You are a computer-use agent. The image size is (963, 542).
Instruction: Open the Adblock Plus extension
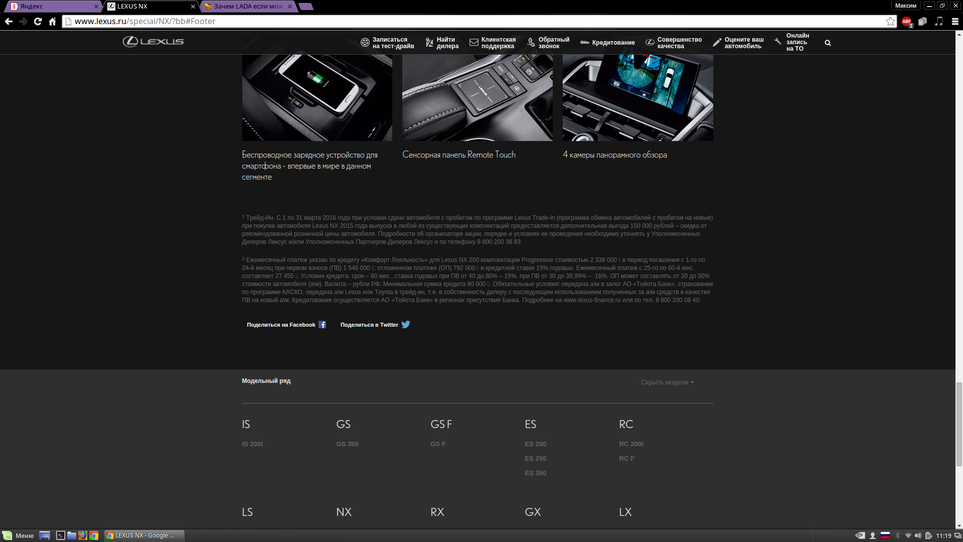click(x=906, y=21)
